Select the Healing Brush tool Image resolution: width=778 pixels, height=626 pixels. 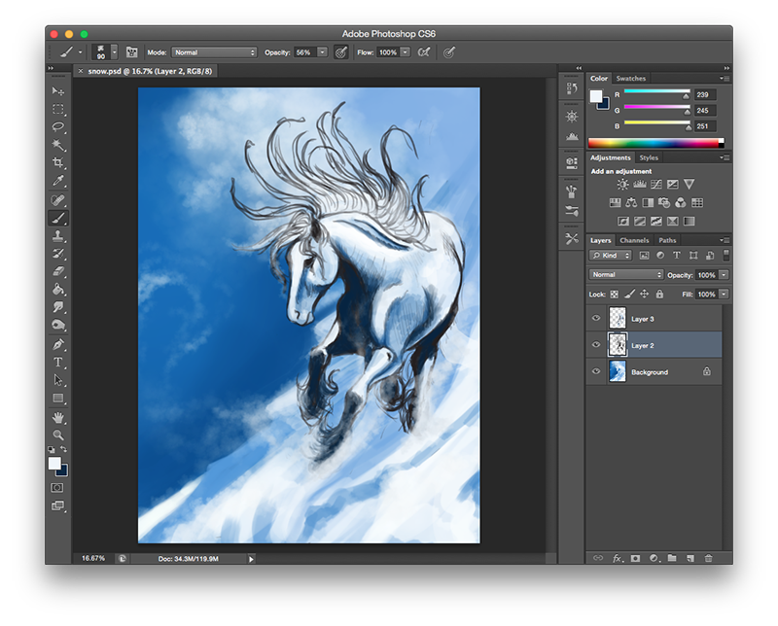(x=58, y=200)
